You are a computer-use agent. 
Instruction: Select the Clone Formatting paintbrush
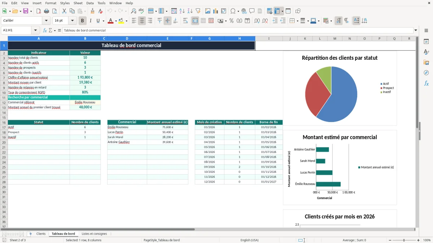click(x=92, y=11)
